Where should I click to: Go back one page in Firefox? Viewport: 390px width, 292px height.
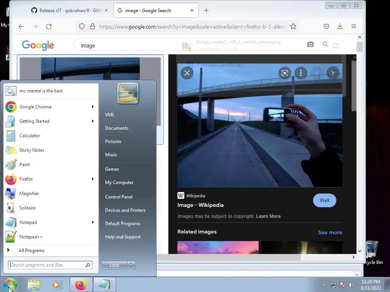coord(21,26)
